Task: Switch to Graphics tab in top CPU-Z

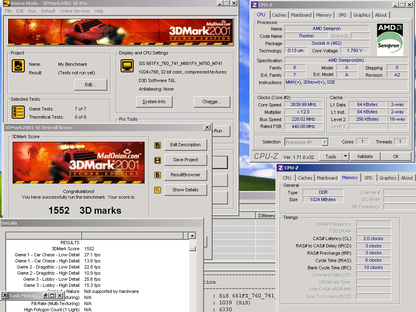Action: coord(362,15)
